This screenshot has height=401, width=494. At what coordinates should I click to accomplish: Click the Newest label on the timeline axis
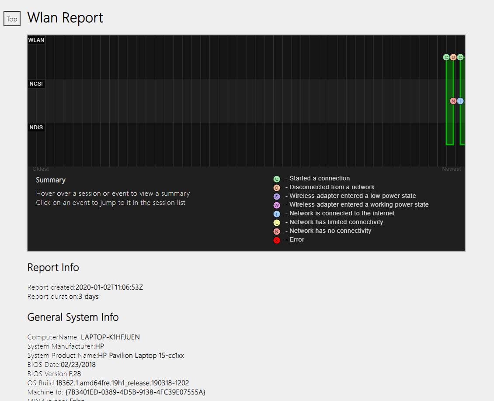click(x=451, y=169)
